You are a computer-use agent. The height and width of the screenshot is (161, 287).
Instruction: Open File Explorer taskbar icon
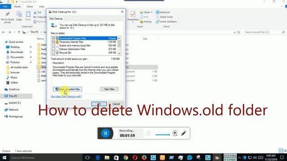pyautogui.click(x=107, y=157)
